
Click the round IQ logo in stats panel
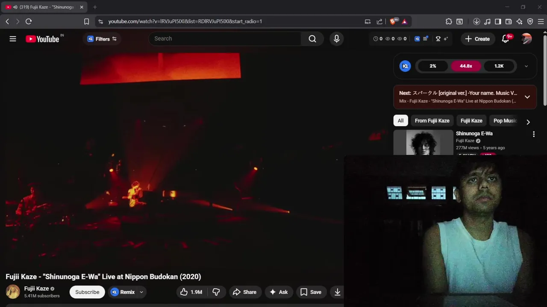pyautogui.click(x=405, y=66)
